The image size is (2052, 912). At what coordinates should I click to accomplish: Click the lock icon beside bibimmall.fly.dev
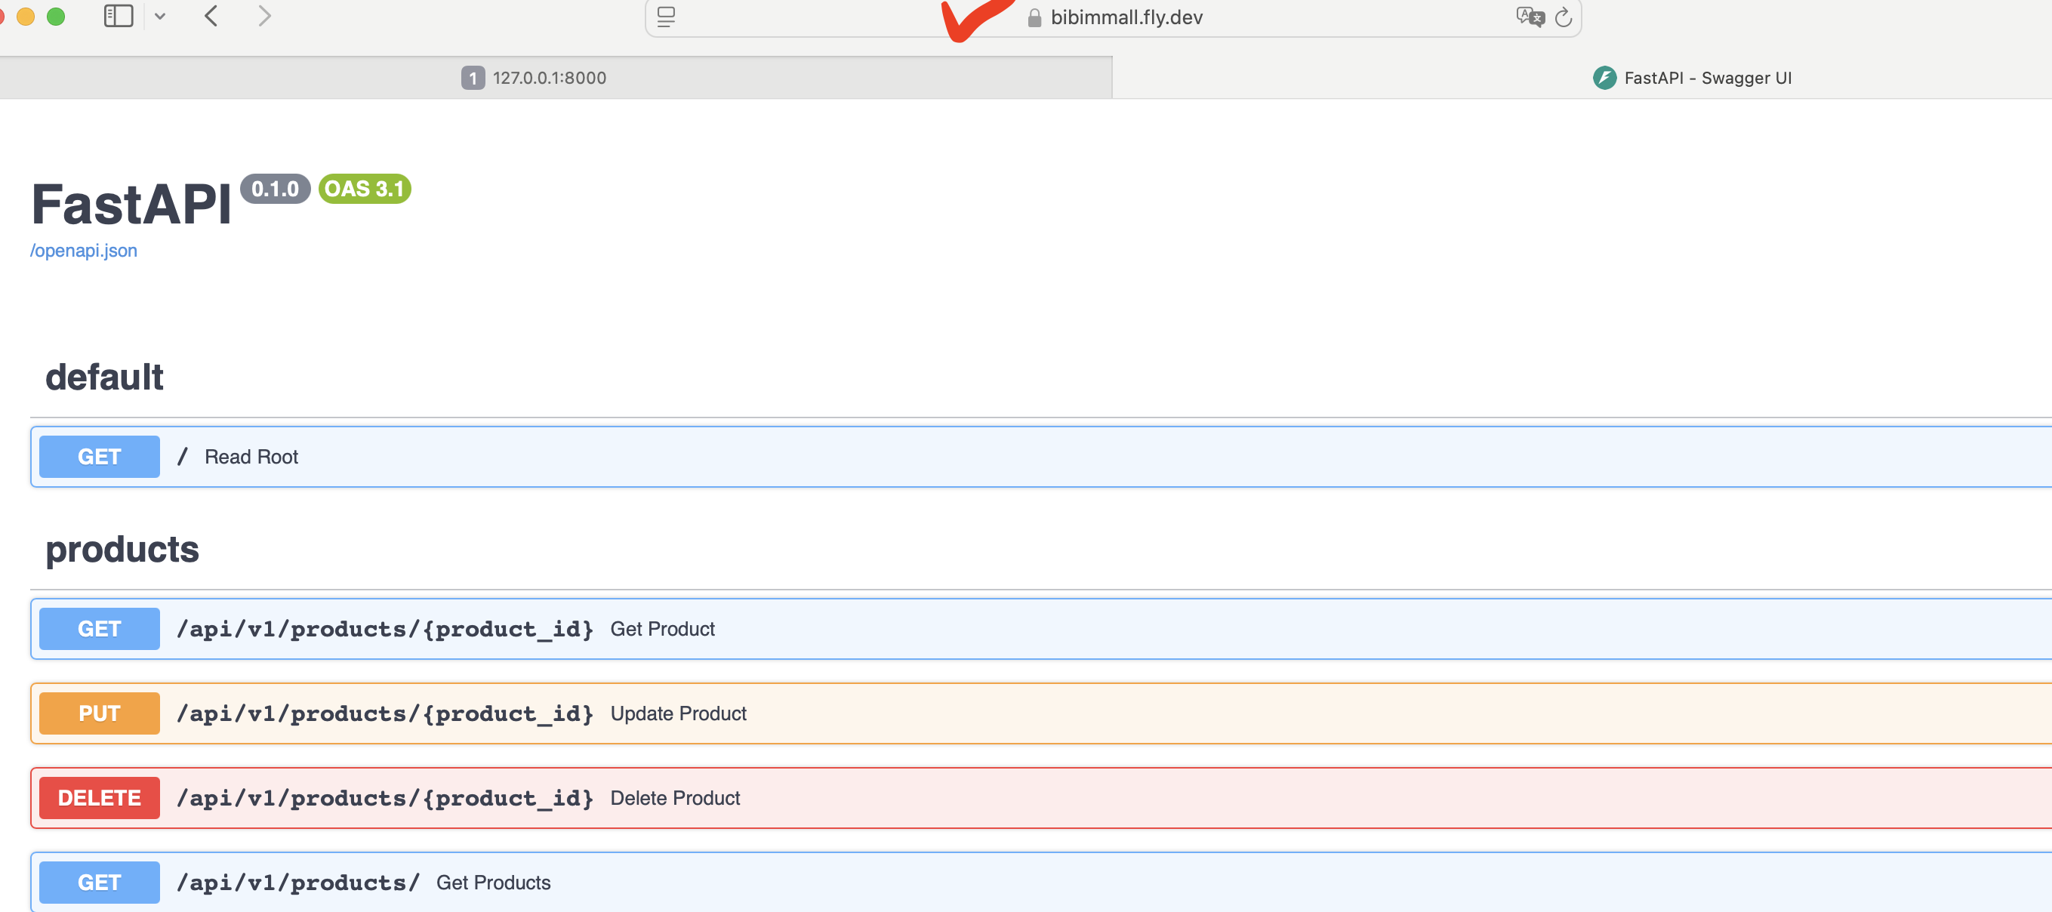point(1034,18)
